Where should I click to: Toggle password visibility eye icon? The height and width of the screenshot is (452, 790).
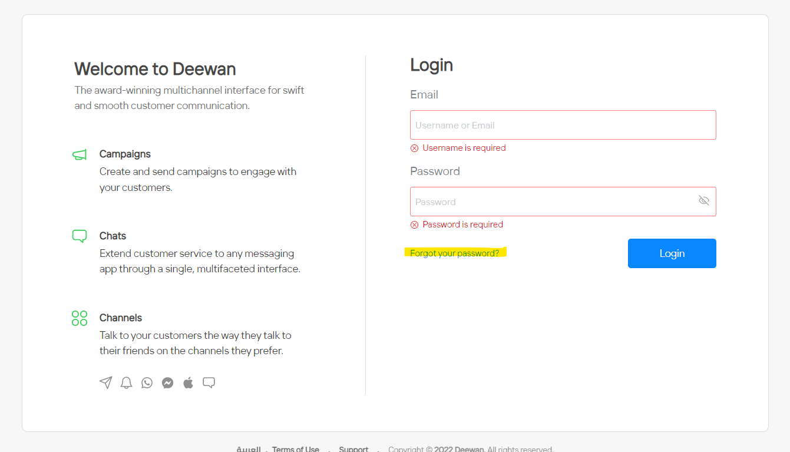[x=703, y=200]
